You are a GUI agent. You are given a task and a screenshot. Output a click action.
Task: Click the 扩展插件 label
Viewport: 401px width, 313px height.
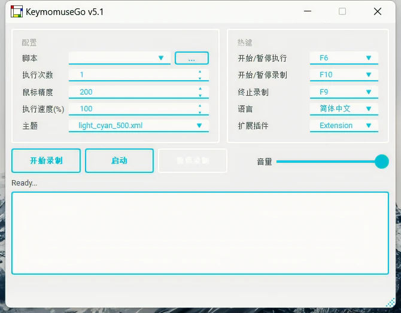253,126
